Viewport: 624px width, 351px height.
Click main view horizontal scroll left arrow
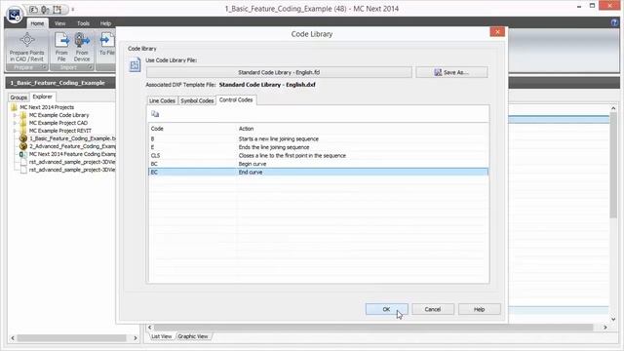[x=150, y=328]
